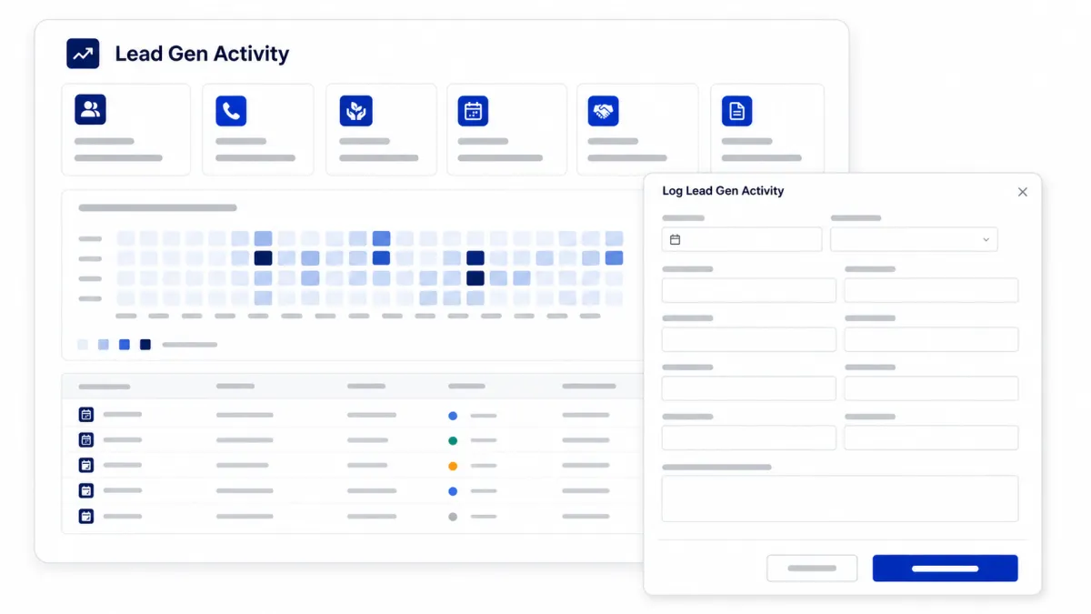This screenshot has height=614, width=1091.
Task: Click calendar icon of row with gray dot
Action: click(86, 517)
